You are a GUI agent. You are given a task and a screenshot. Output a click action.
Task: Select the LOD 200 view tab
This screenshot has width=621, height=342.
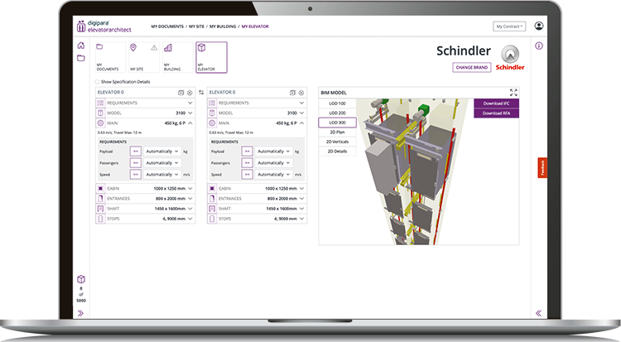point(338,113)
